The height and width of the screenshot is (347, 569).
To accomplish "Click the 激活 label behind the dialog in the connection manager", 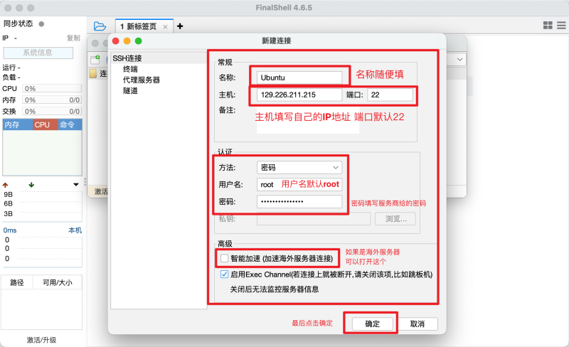I will (x=100, y=191).
